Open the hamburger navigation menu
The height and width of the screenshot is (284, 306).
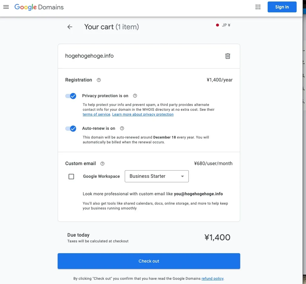tap(6, 7)
